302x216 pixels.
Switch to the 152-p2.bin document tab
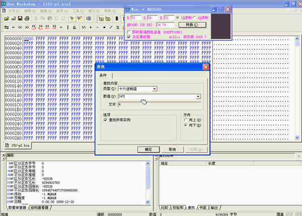[x=18, y=146]
